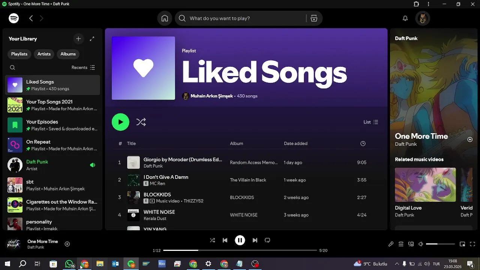Open the lyrics microphone icon
Screen dimensions: 480x270
[x=391, y=244]
